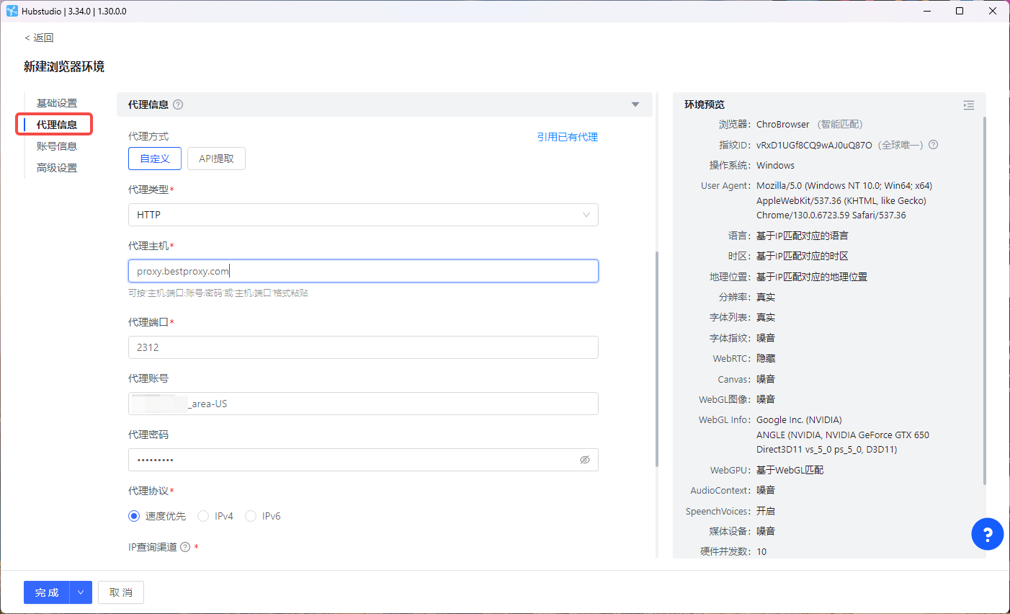Collapse the 代理信息 section arrow
This screenshot has height=614, width=1010.
click(x=635, y=104)
